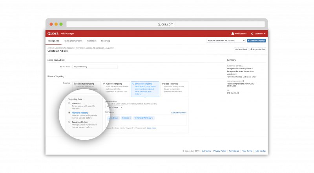Click the Exclude Keywords link

coord(179,113)
